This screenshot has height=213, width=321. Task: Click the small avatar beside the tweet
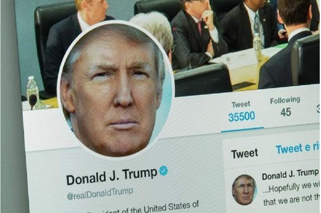pos(244,190)
